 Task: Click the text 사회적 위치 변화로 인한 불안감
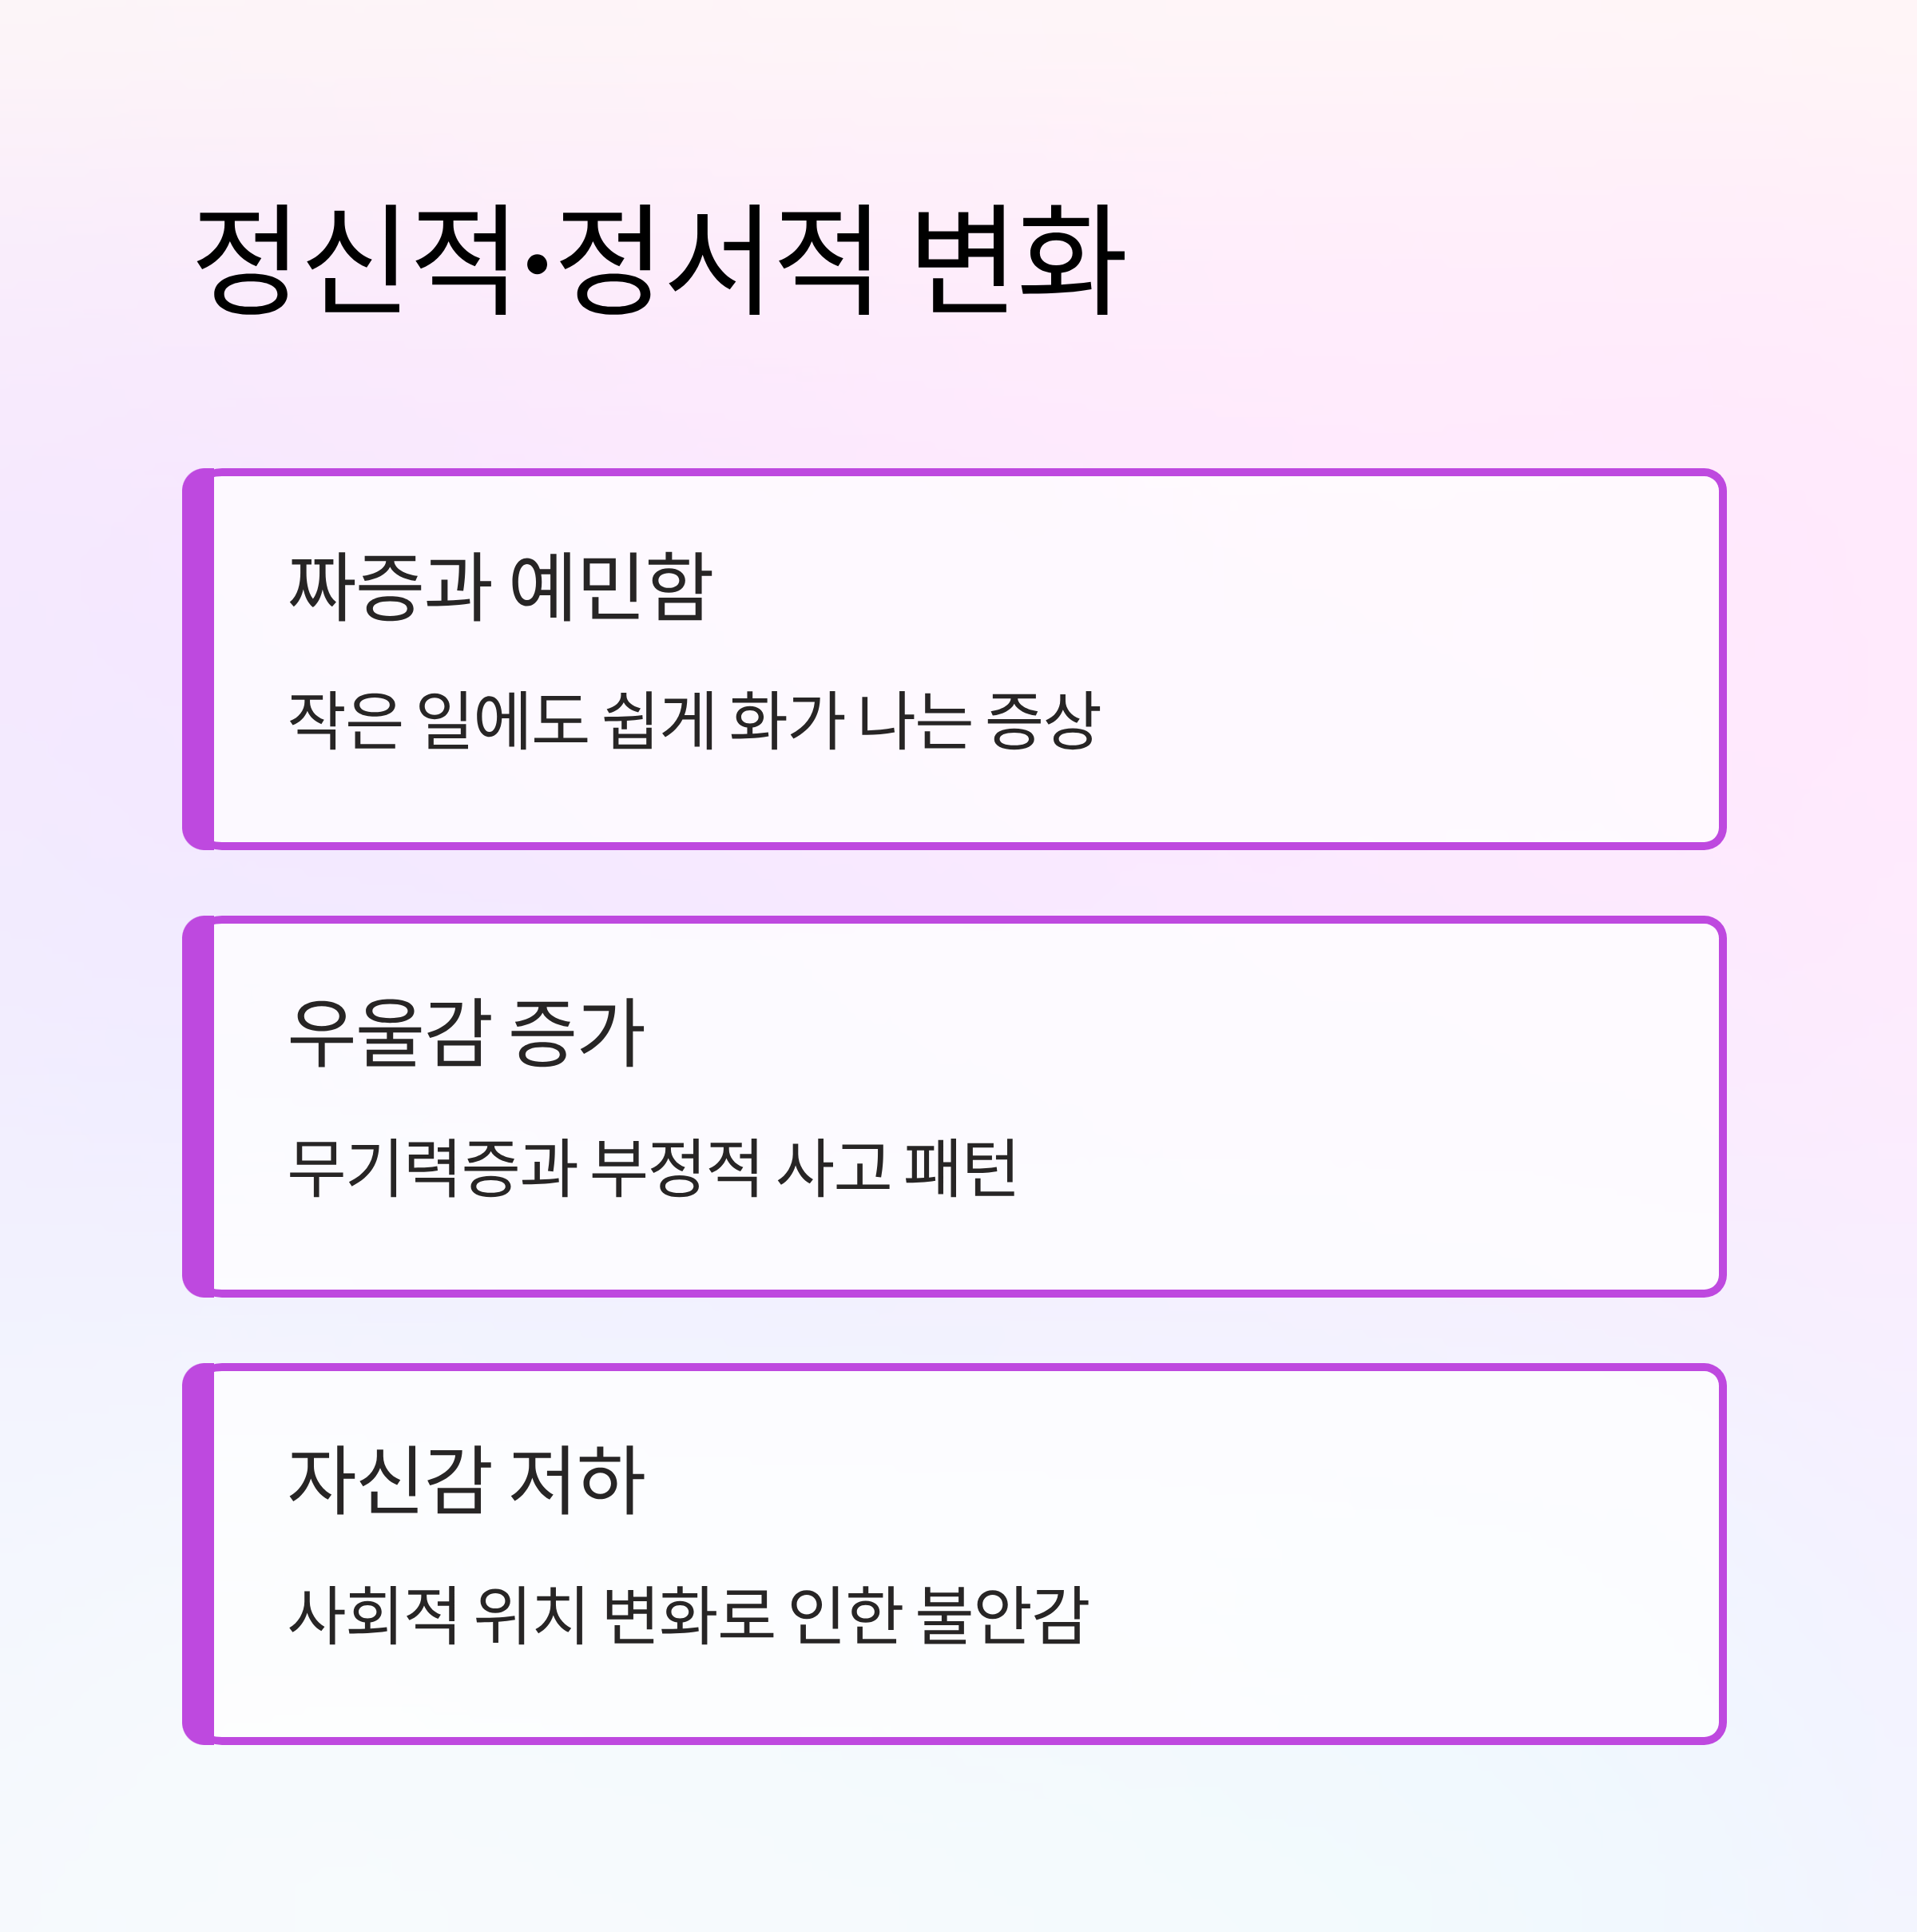688,1614
